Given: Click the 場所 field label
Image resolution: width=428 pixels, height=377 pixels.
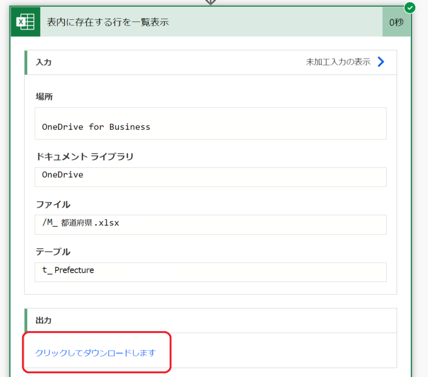Looking at the screenshot, I should click(x=44, y=97).
